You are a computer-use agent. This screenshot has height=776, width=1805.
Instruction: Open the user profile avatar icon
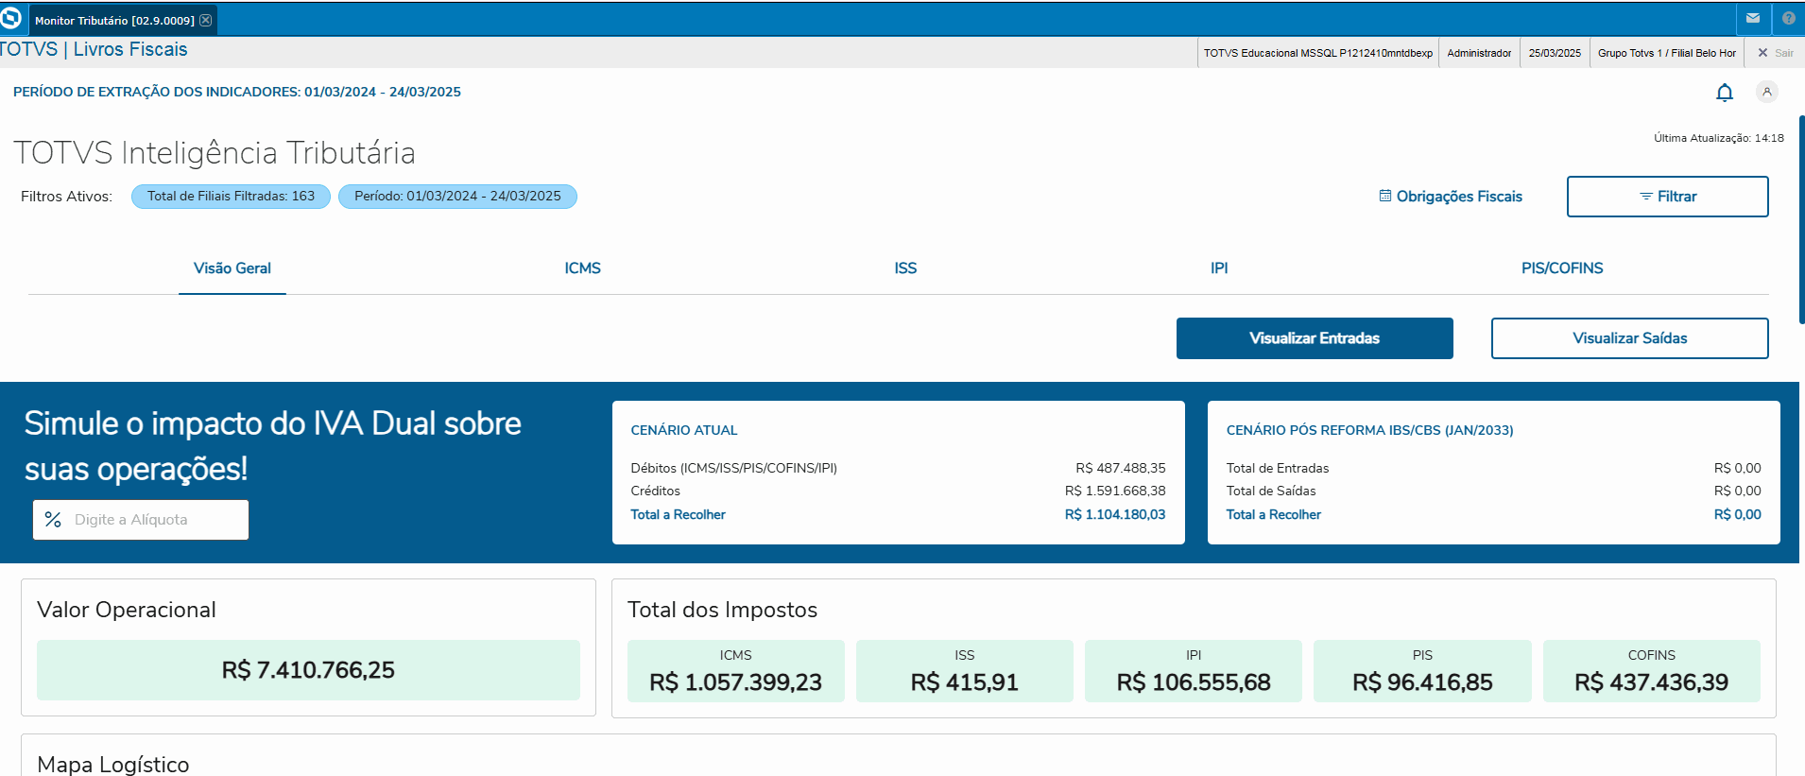tap(1767, 92)
